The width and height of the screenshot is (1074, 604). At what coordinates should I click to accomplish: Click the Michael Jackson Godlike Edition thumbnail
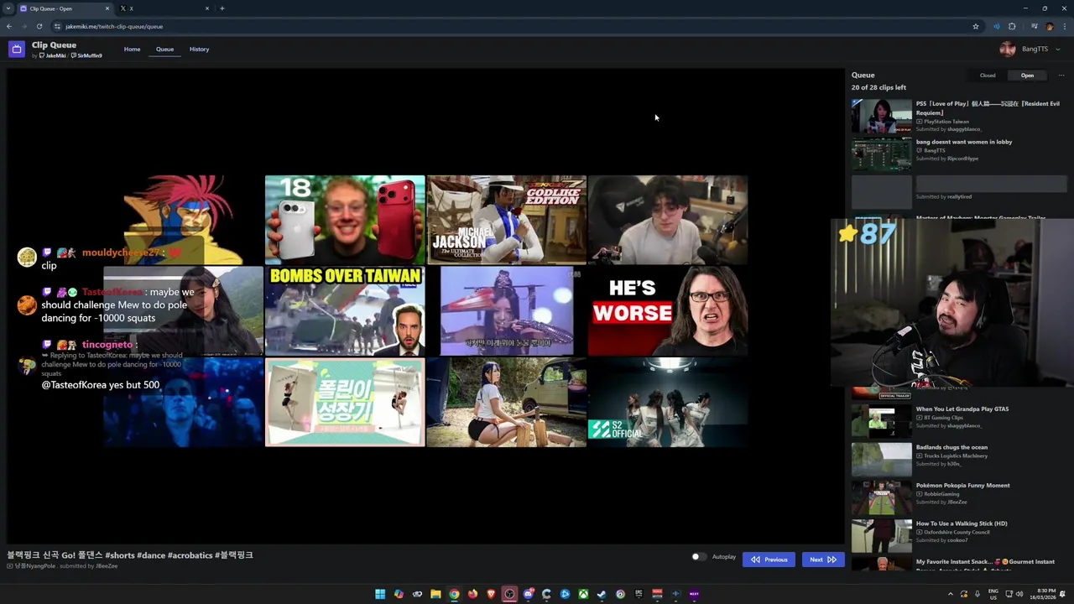click(506, 220)
